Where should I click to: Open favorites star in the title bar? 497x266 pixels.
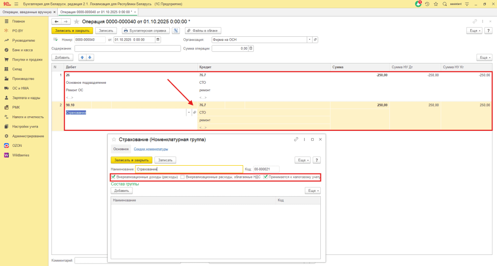click(436, 4)
